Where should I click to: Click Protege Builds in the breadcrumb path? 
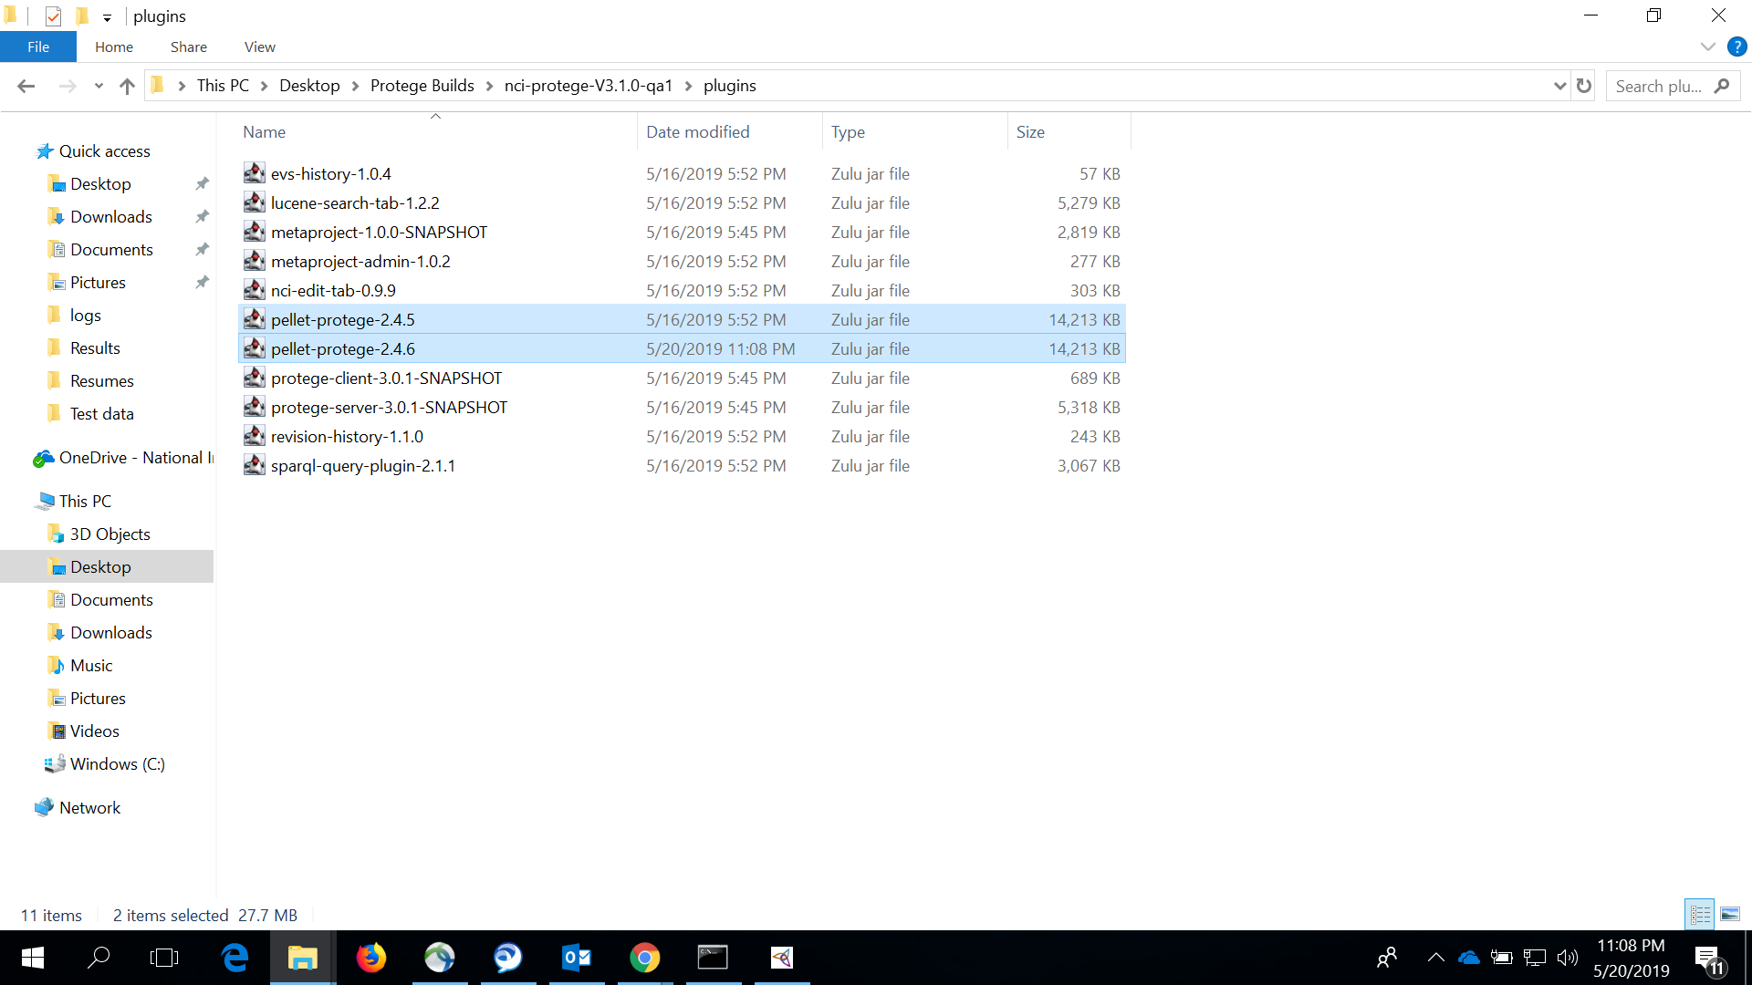422,86
